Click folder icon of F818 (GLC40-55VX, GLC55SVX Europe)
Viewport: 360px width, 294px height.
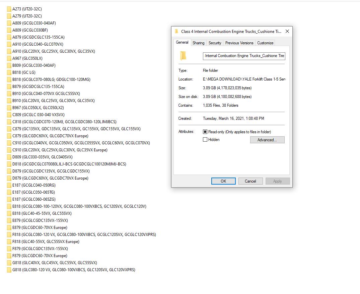point(9,242)
